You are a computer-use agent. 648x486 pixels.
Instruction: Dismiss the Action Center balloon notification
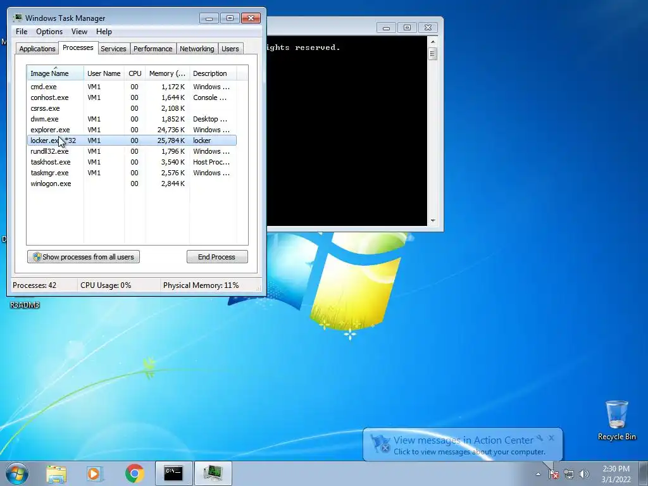[551, 438]
